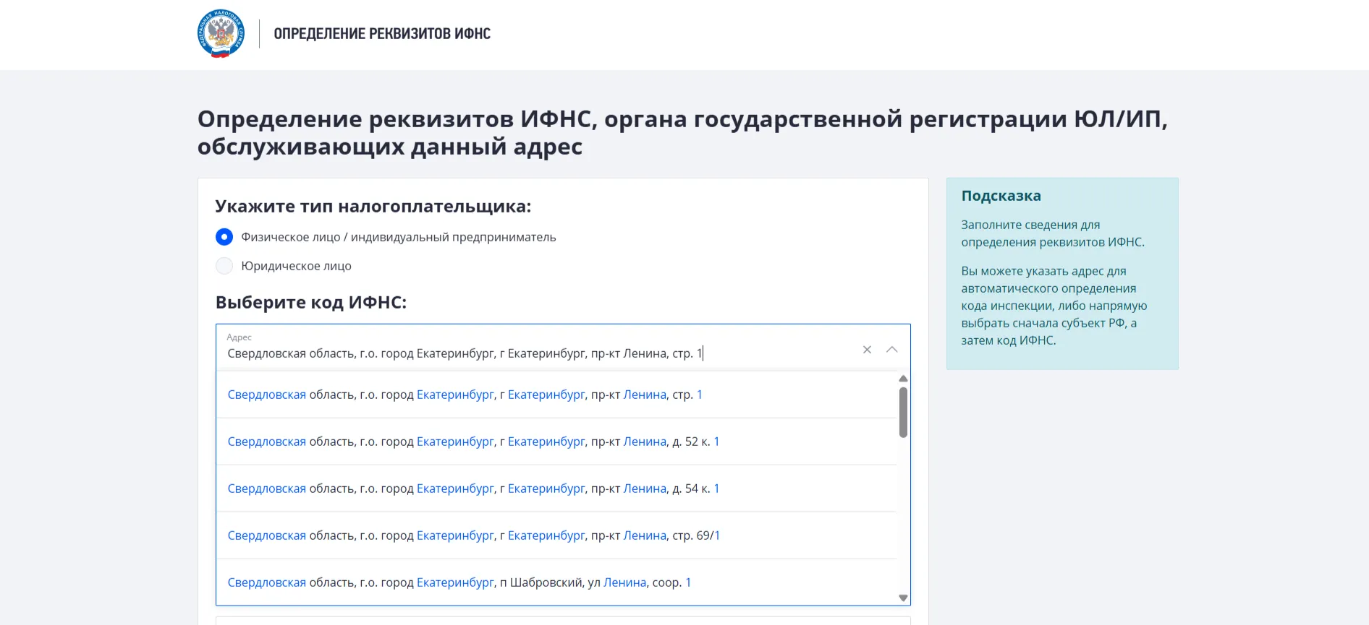Viewport: 1369px width, 625px height.
Task: Pick address 'пр-кт Ленина, стр. 69/1'
Action: point(473,535)
